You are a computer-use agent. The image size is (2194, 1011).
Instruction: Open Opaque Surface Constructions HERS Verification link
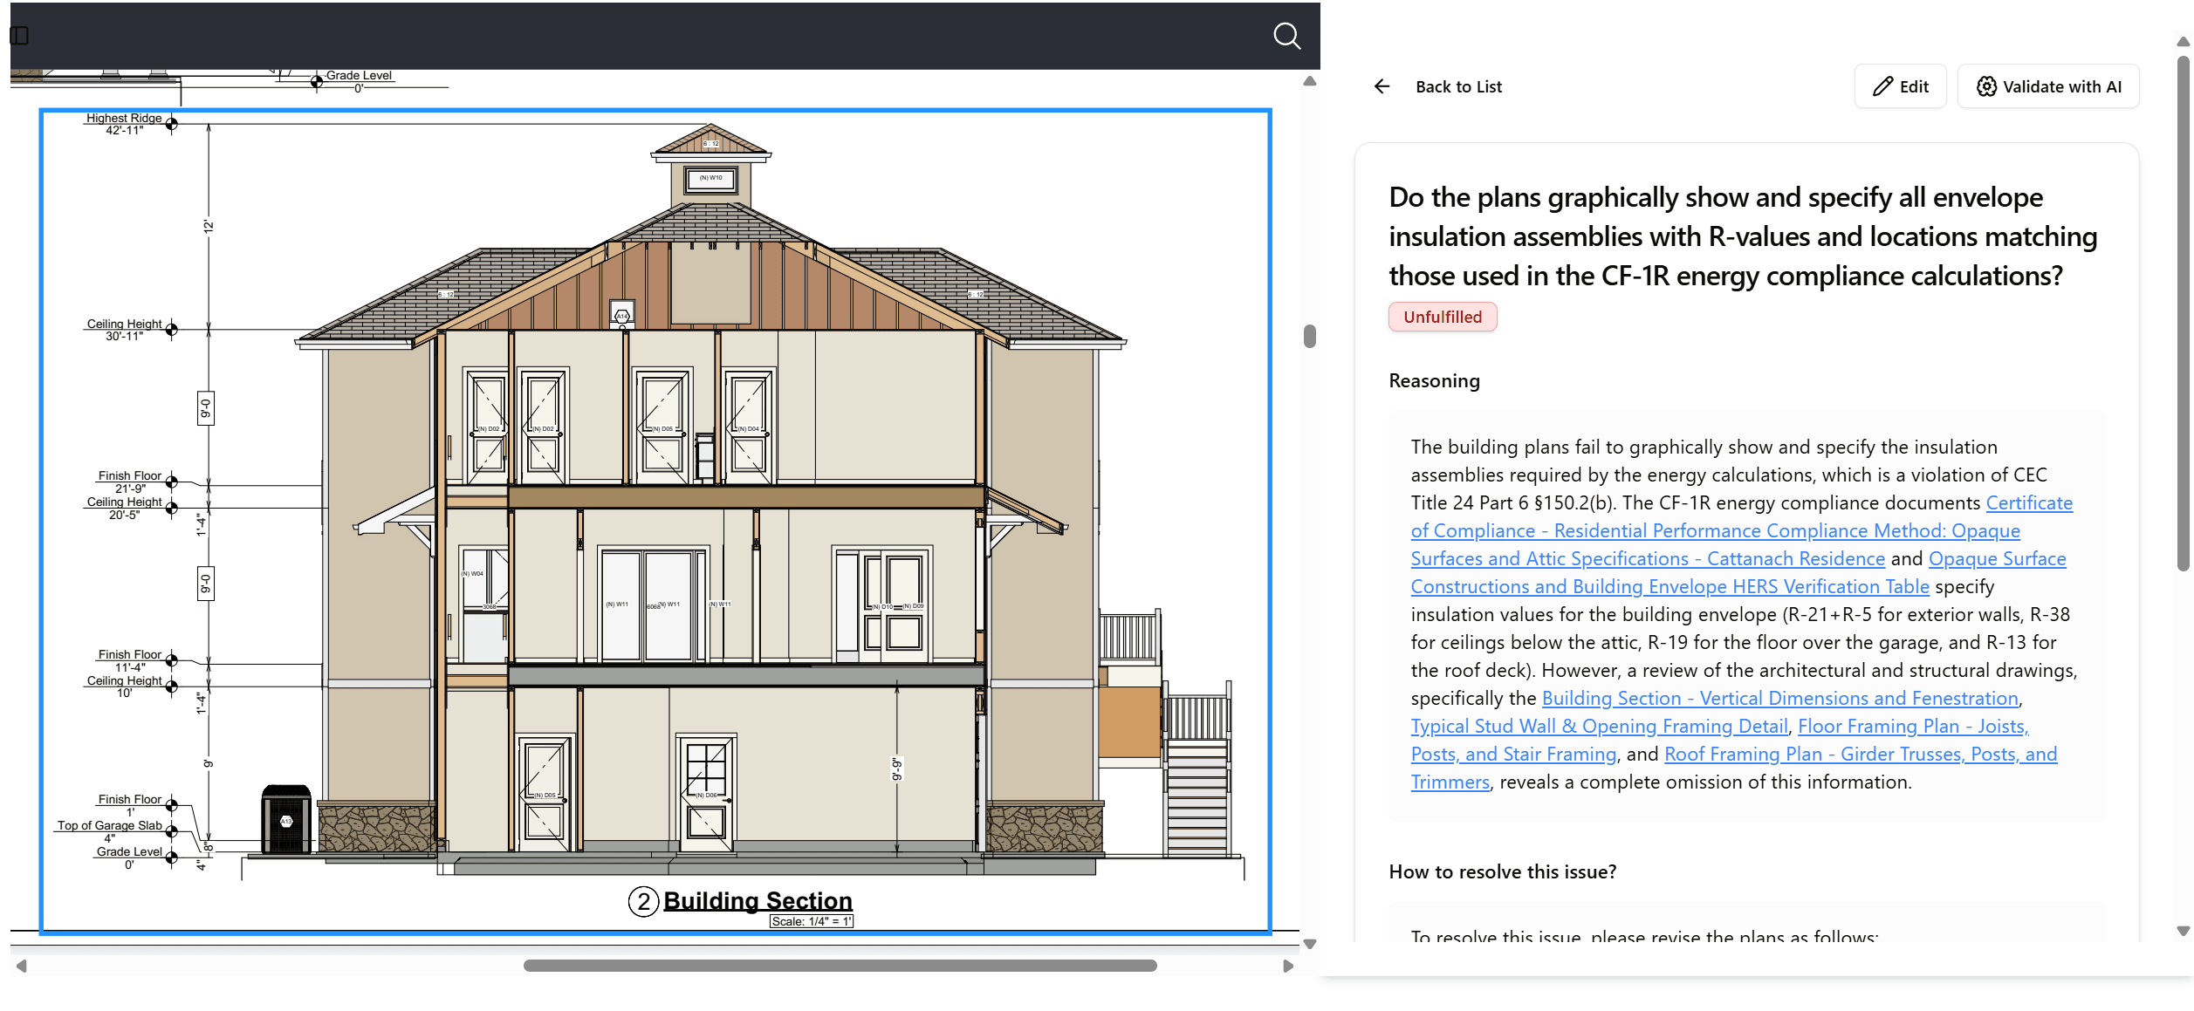(x=1738, y=572)
